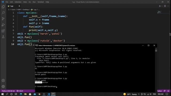Open the Extensions view
Screen dimensions: 171x96
[3, 31]
